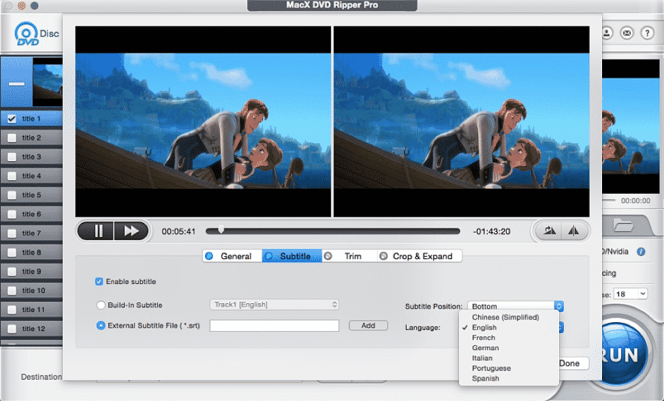Enable subtitle for title 1
Image resolution: width=664 pixels, height=401 pixels.
point(99,281)
